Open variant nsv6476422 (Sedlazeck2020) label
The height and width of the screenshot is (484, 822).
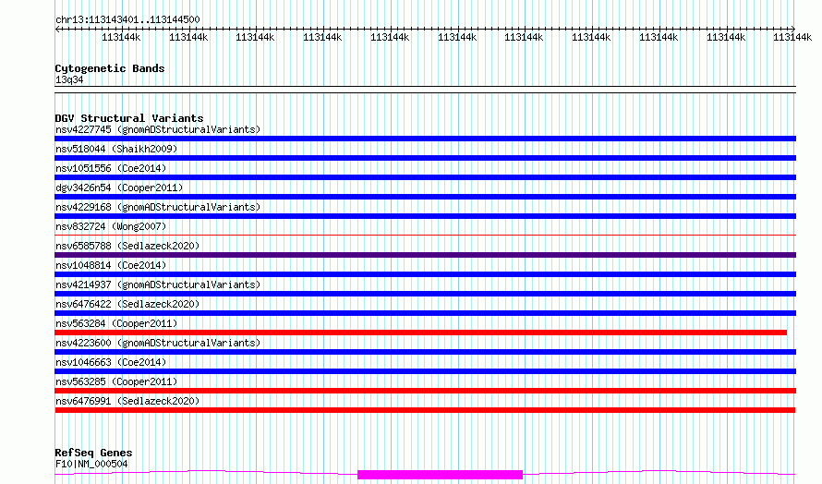pos(127,304)
